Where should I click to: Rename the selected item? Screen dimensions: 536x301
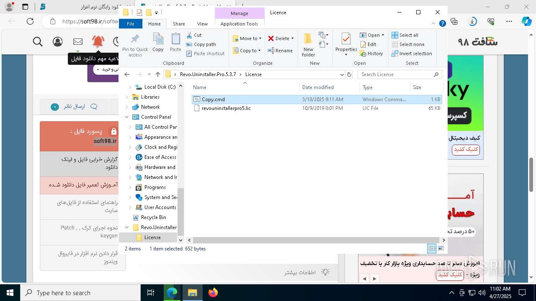[280, 51]
